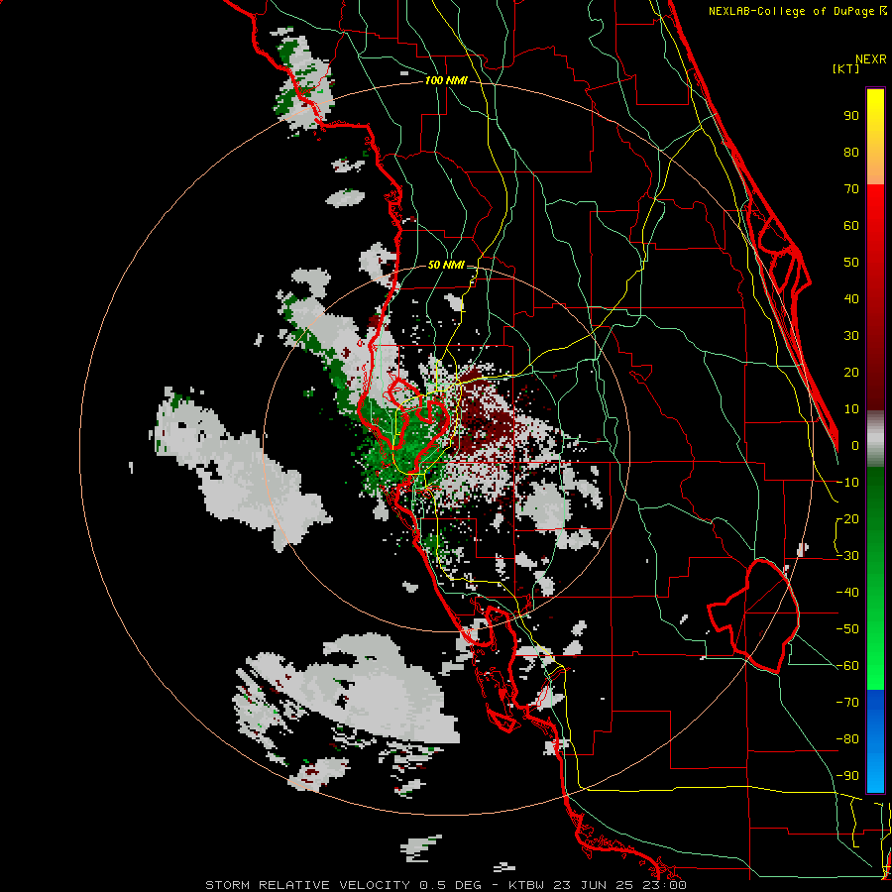Click the gray zero-velocity band of color bar
Viewport: 892px width, 892px height.
875,439
